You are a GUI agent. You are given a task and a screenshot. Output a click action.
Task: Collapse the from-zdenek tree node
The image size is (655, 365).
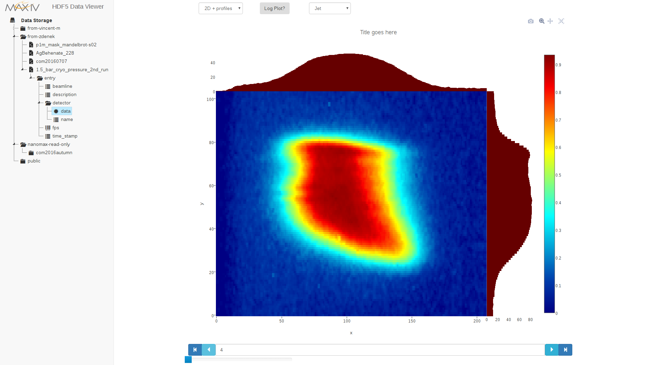pos(15,36)
